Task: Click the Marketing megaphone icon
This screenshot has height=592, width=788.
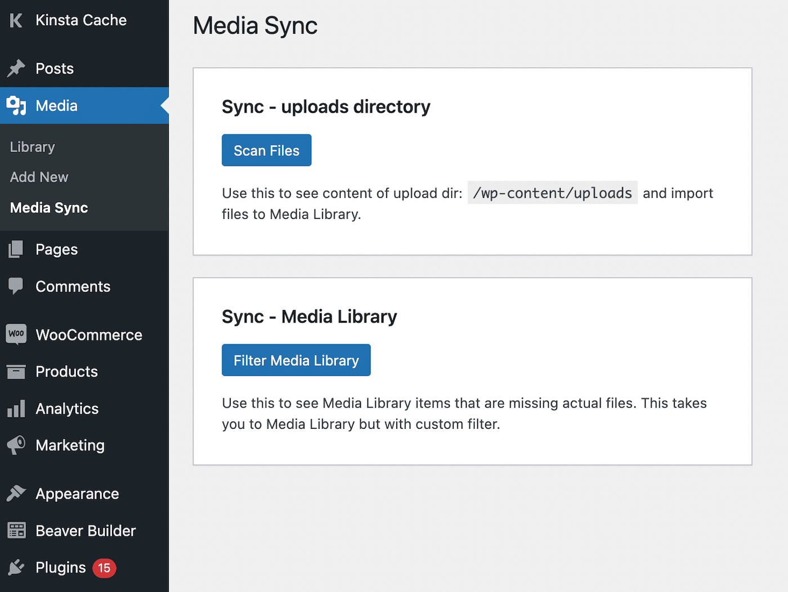Action: pyautogui.click(x=16, y=445)
